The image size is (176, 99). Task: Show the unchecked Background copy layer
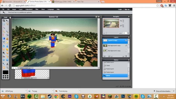click(x=126, y=51)
